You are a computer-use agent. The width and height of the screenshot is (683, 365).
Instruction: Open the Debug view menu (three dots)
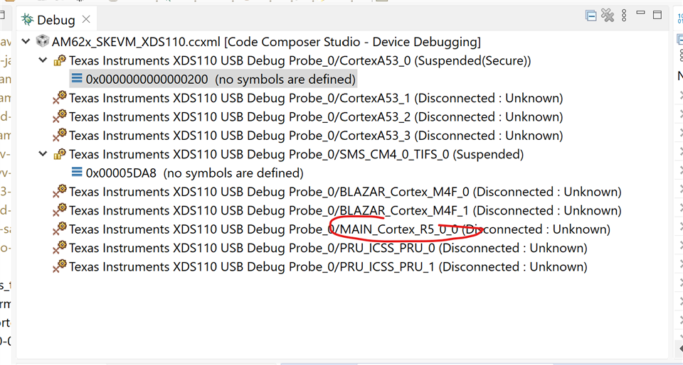(624, 15)
